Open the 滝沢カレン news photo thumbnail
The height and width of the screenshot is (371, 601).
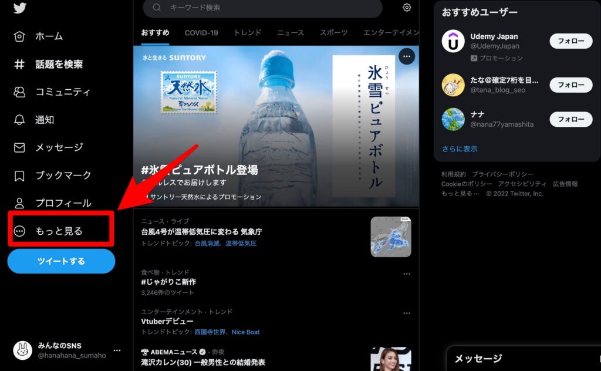[390, 359]
